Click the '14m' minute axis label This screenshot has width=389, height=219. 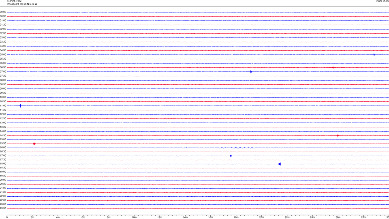[x=185, y=217]
